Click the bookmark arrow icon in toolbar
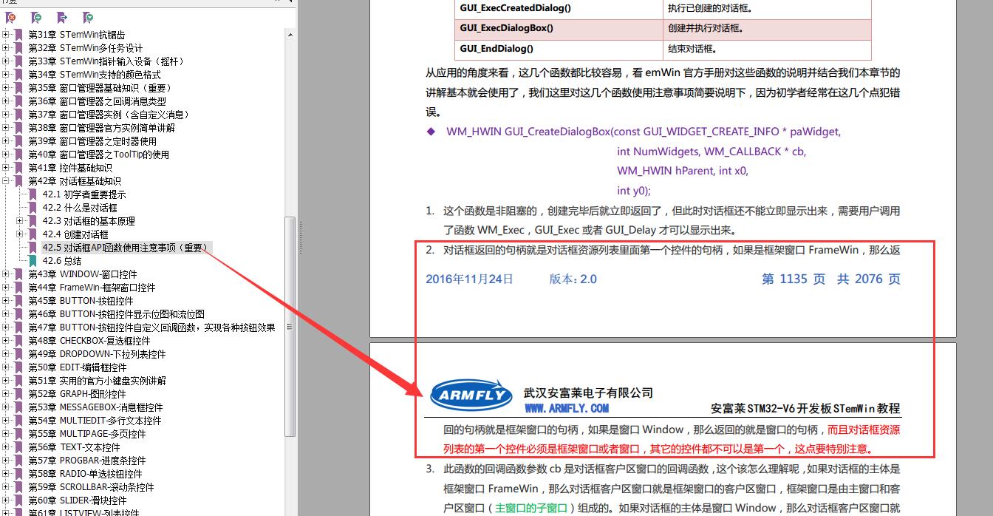Image resolution: width=993 pixels, height=516 pixels. (62, 17)
